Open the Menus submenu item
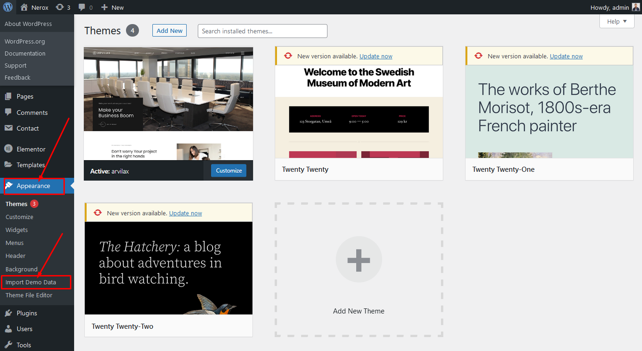Viewport: 642px width, 351px height. click(x=14, y=243)
